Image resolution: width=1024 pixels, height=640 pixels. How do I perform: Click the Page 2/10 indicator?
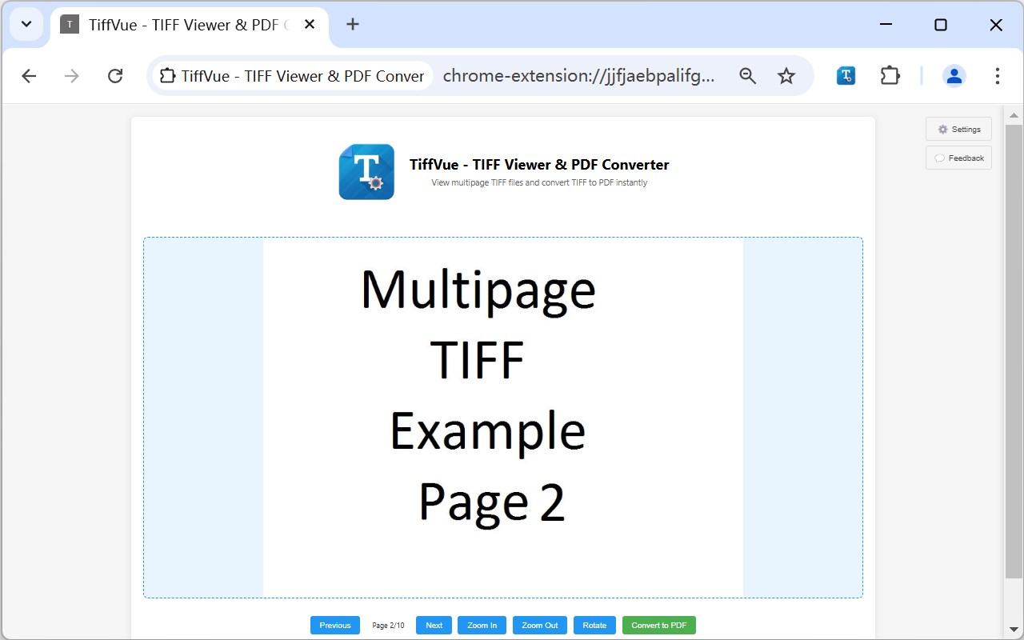388,626
